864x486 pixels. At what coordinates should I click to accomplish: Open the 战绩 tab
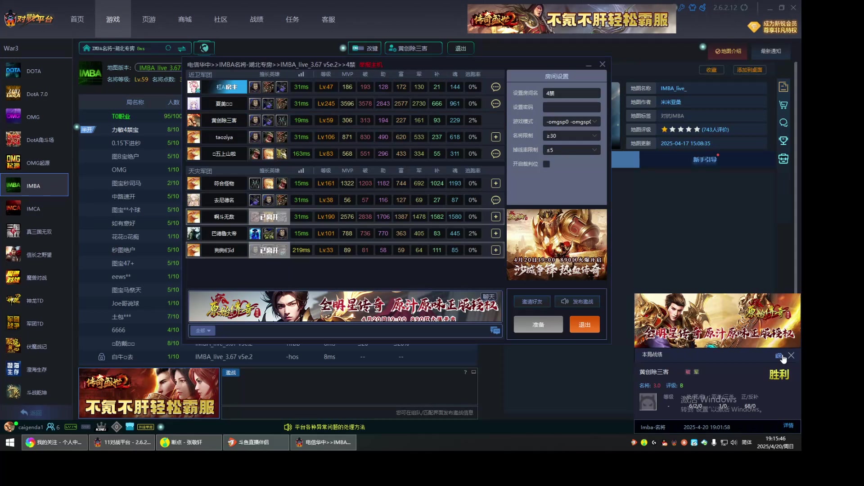[x=256, y=19]
